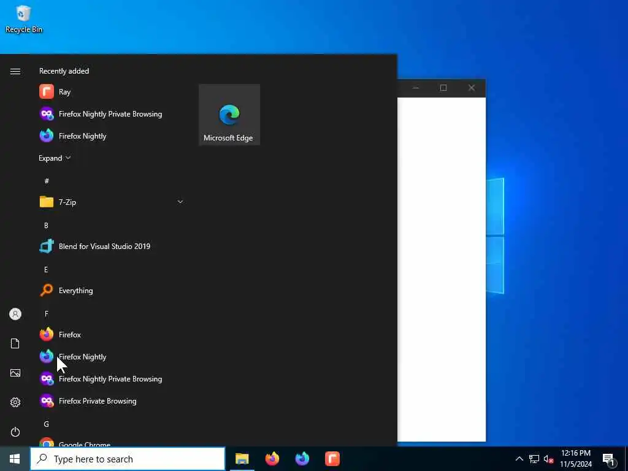Open the clock and date flyout
Screen dimensions: 628x471
point(575,459)
